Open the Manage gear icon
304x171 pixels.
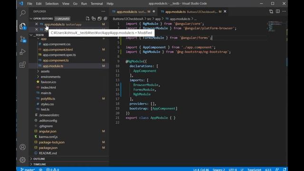click(22, 160)
